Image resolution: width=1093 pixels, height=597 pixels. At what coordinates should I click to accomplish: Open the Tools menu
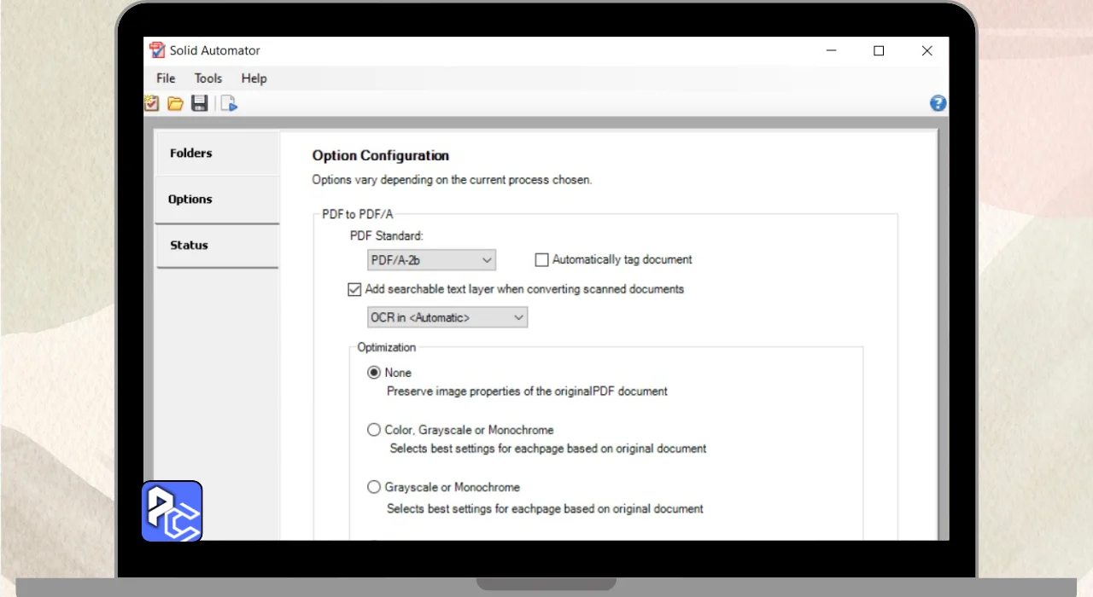(x=208, y=78)
